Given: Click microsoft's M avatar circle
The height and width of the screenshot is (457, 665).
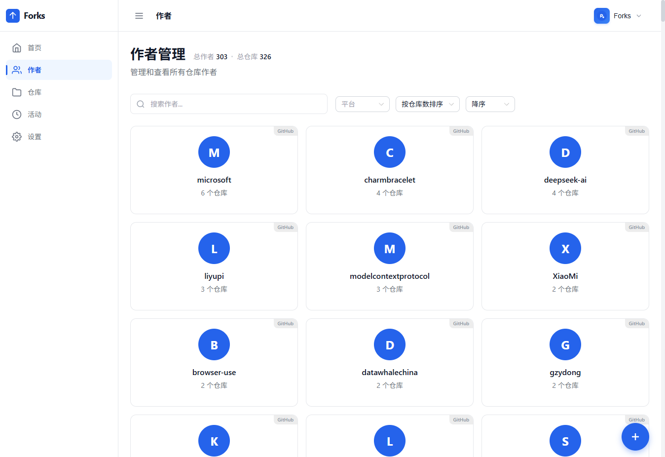Looking at the screenshot, I should [214, 152].
